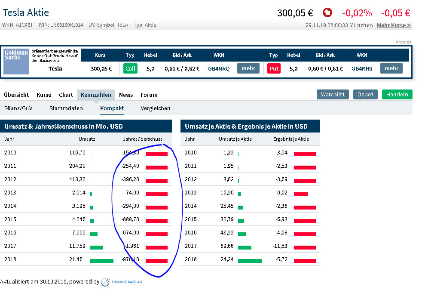Switch to the Stammdaten subtab

coord(66,108)
